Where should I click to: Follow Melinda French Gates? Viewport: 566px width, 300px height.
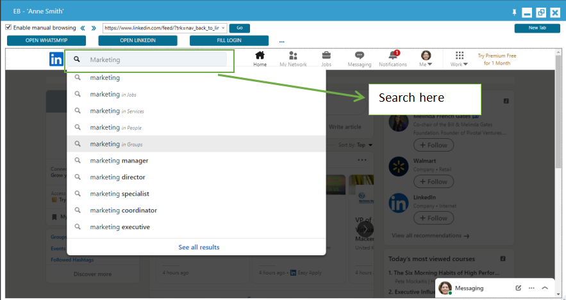(433, 145)
